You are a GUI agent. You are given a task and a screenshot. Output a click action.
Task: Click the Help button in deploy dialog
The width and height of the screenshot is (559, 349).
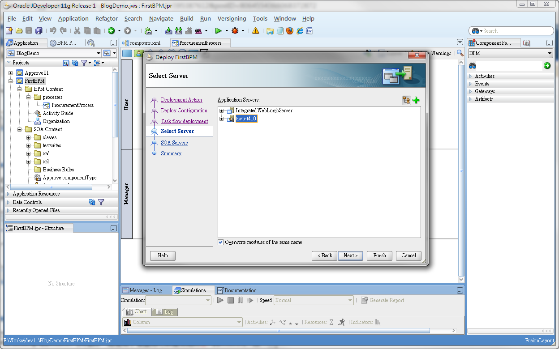click(163, 255)
